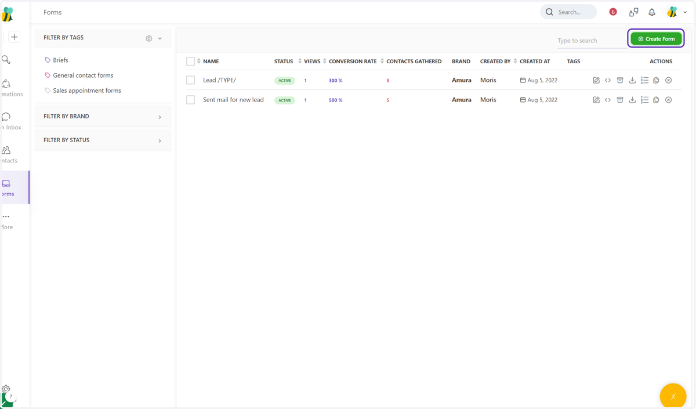Open the notifications bell

[x=652, y=12]
